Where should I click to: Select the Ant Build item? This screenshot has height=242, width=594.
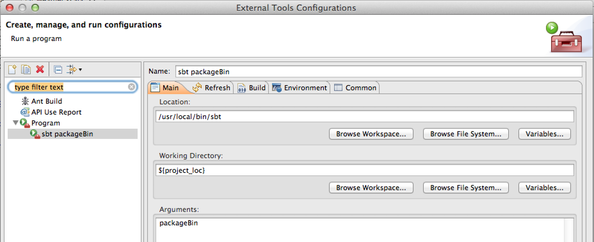click(46, 101)
